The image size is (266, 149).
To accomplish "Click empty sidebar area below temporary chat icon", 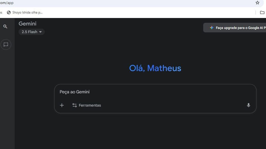I will pyautogui.click(x=7, y=93).
